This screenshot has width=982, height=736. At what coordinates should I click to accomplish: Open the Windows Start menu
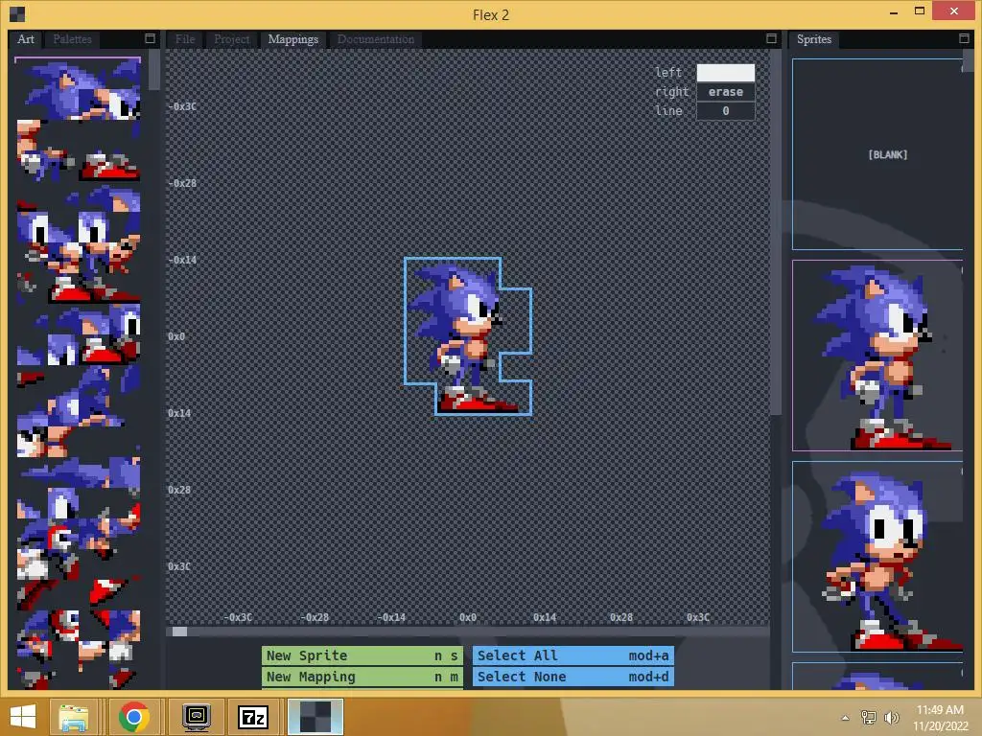coord(23,717)
